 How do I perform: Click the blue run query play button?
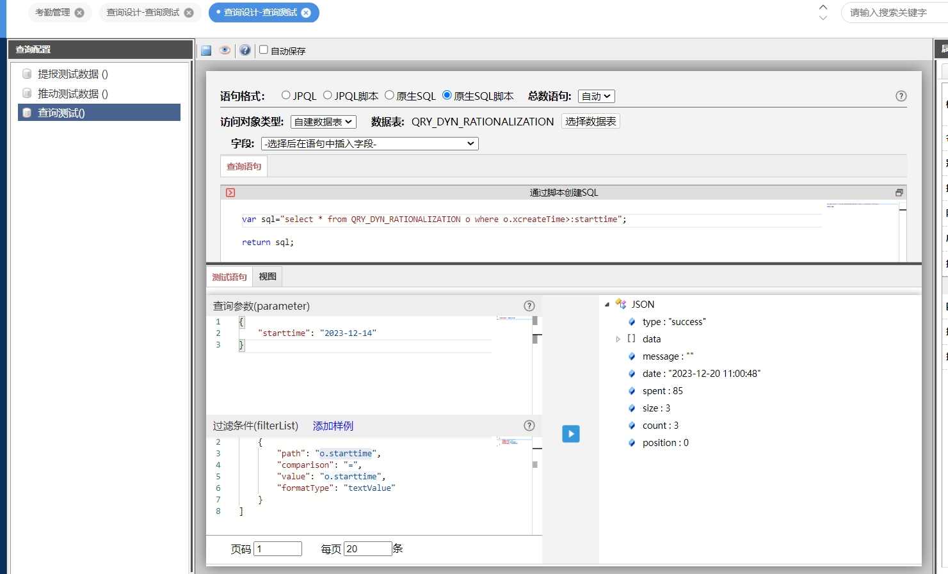tap(570, 434)
